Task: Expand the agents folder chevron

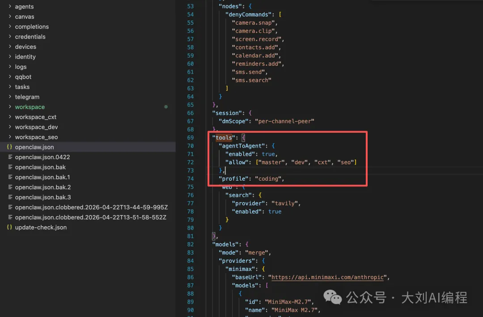Action: tap(10, 7)
